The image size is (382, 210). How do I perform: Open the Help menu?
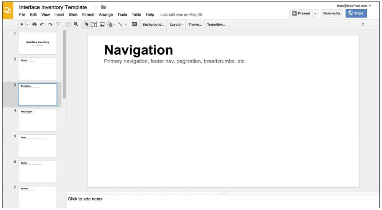(150, 15)
